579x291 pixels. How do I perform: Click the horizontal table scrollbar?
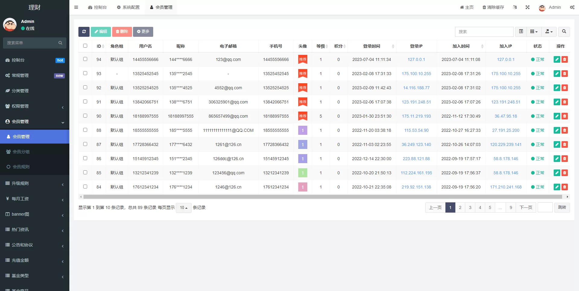pos(323,197)
